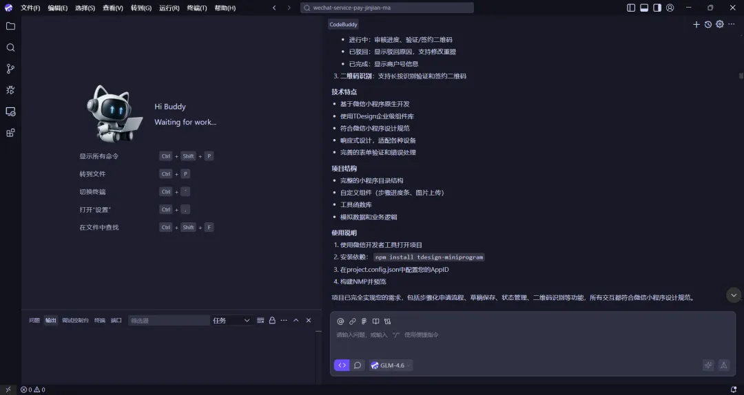
Task: Open the 文件(F) menu
Action: (30, 8)
